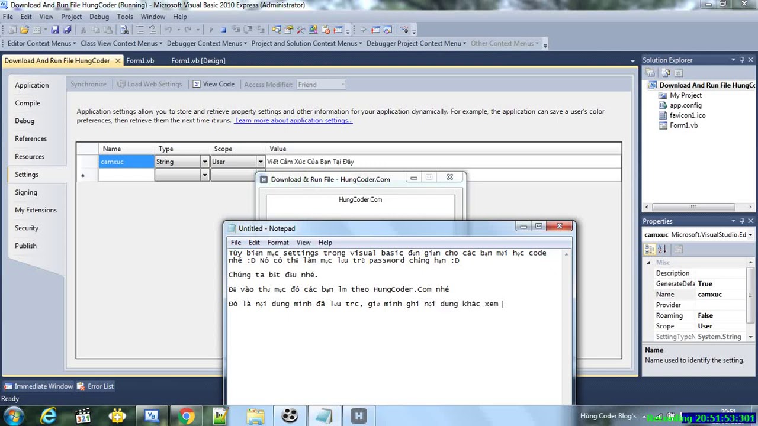758x426 pixels.
Task: Open the Tools menu in Visual Basic
Action: point(125,17)
